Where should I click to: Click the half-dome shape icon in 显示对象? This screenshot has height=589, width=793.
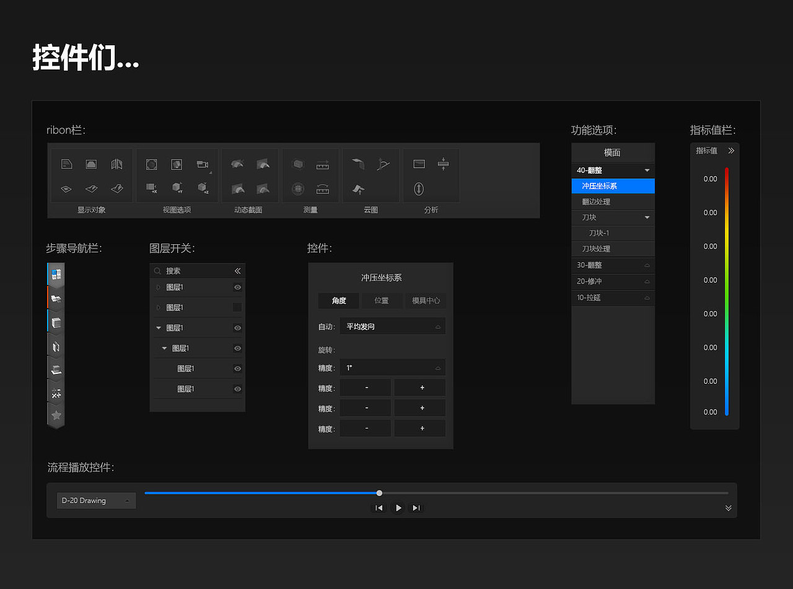pyautogui.click(x=91, y=164)
